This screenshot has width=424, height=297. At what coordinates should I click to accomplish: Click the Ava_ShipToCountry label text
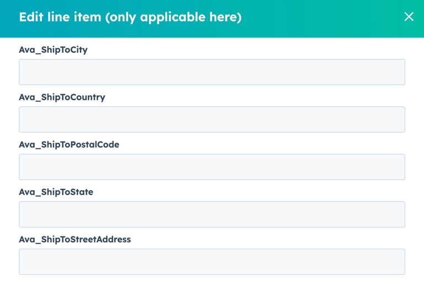click(x=62, y=97)
